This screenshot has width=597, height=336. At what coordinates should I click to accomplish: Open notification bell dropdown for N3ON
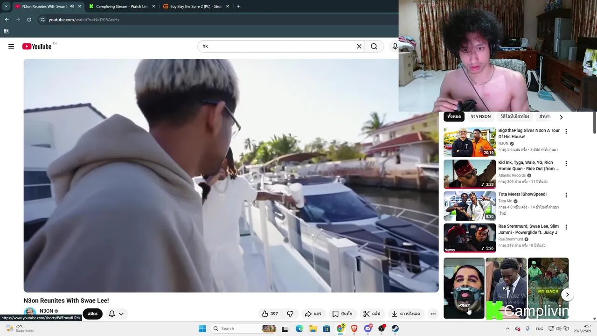pyautogui.click(x=116, y=314)
